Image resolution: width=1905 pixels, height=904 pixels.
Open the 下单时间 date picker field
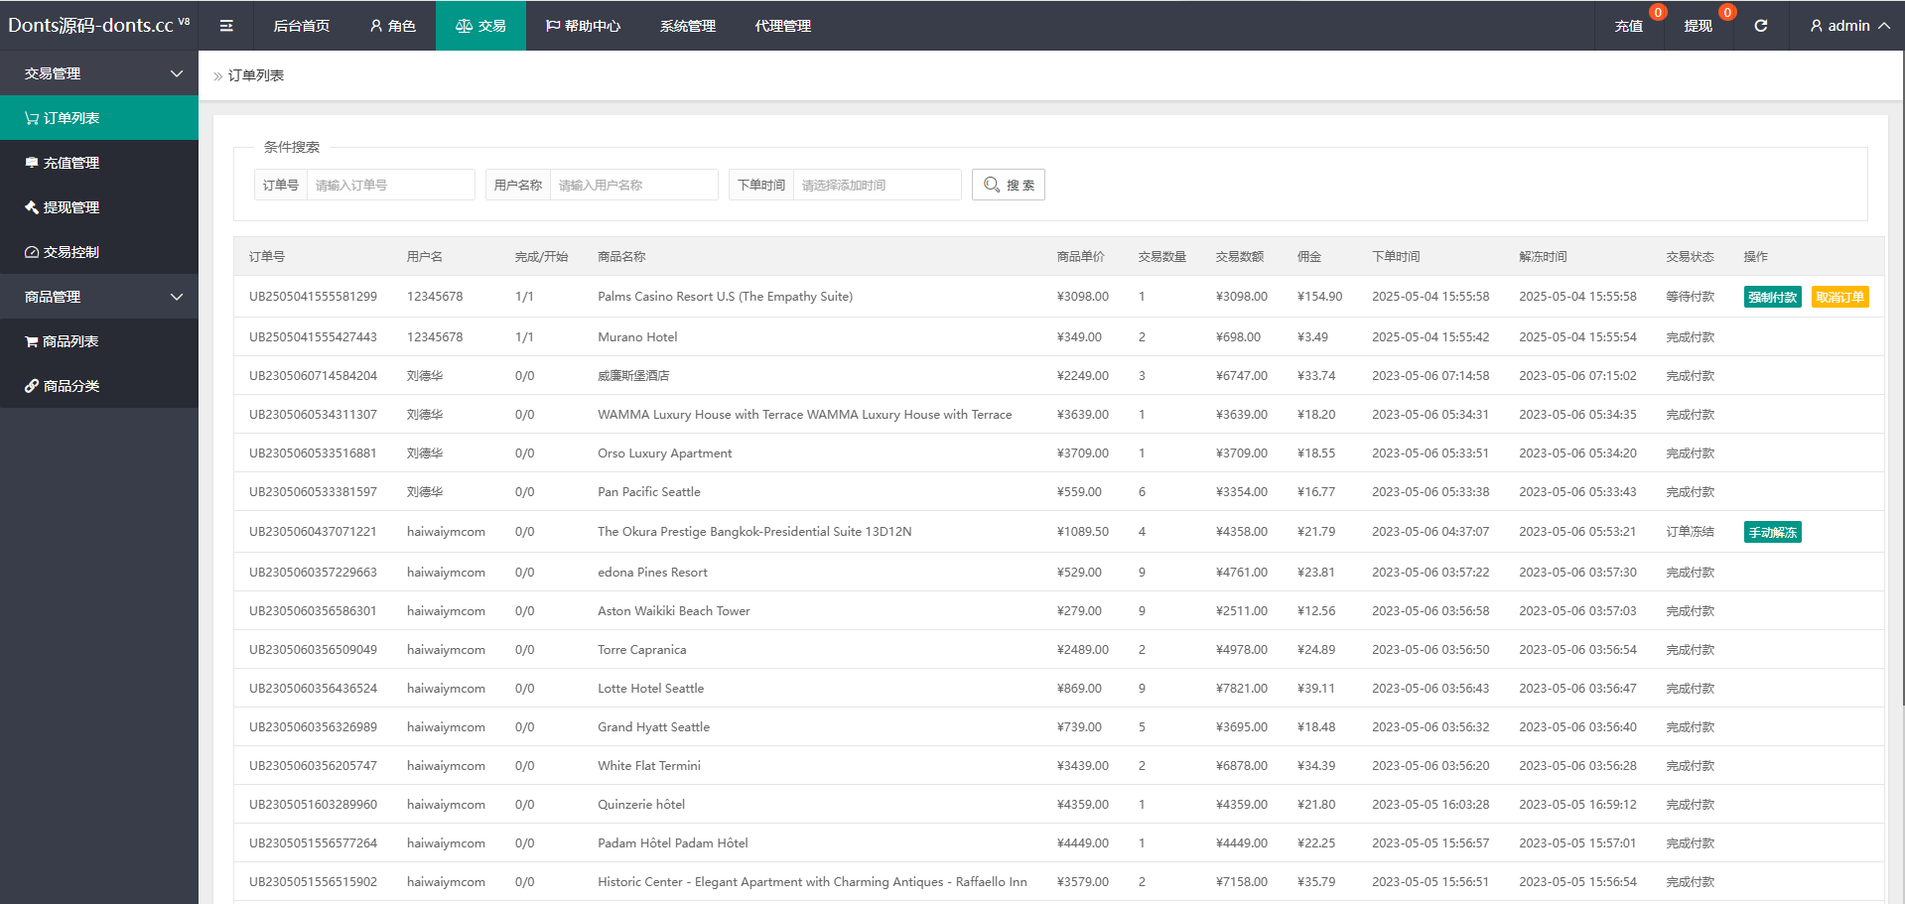[878, 185]
